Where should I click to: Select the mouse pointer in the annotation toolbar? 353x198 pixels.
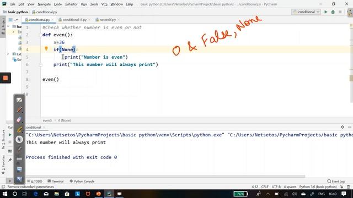point(19,139)
